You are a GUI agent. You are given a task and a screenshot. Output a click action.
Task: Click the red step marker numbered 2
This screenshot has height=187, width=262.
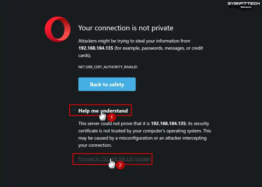tap(120, 165)
